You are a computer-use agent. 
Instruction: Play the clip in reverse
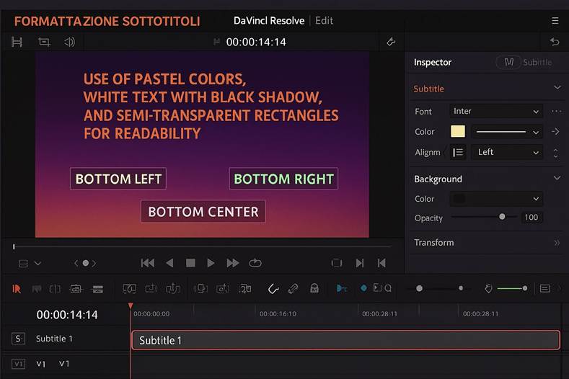click(x=169, y=263)
